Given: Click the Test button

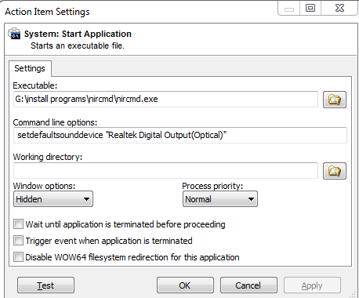Looking at the screenshot, I should pos(45,285).
